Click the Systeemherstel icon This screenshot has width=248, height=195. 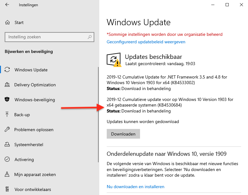[7, 145]
